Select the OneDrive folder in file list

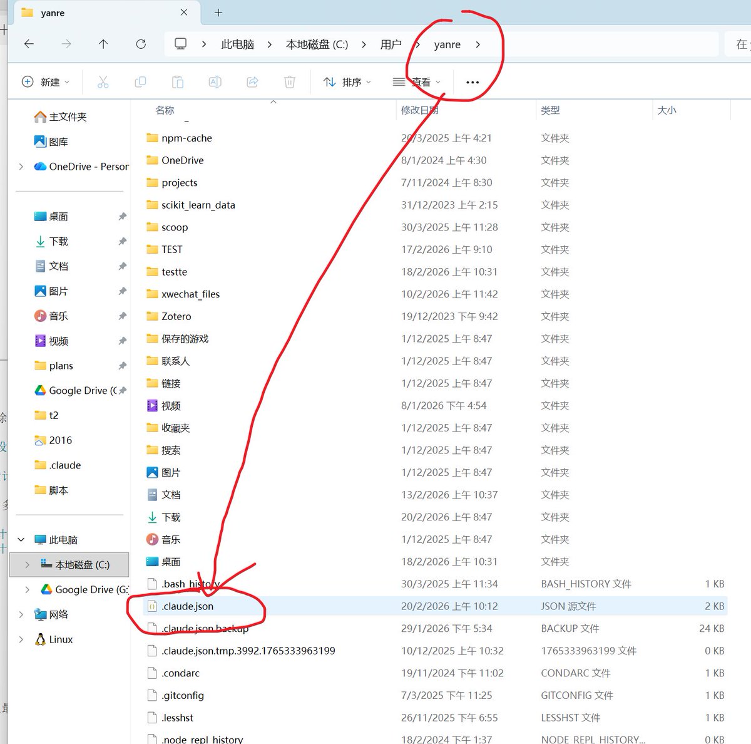pyautogui.click(x=175, y=160)
